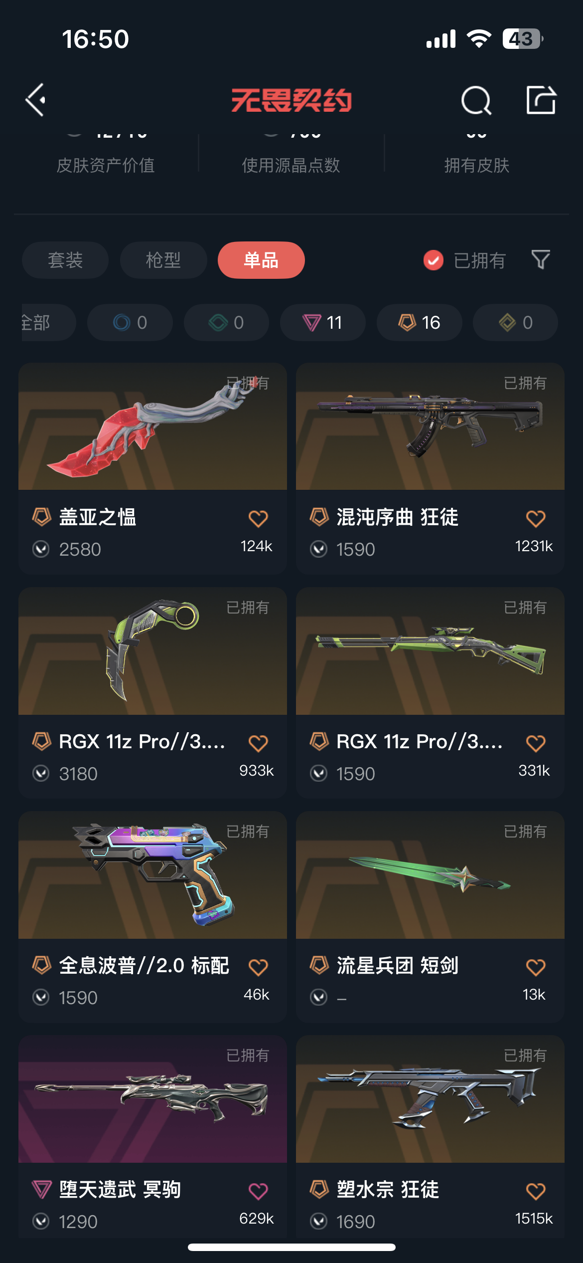583x1263 pixels.
Task: Open the search magnifier icon
Action: [x=476, y=100]
